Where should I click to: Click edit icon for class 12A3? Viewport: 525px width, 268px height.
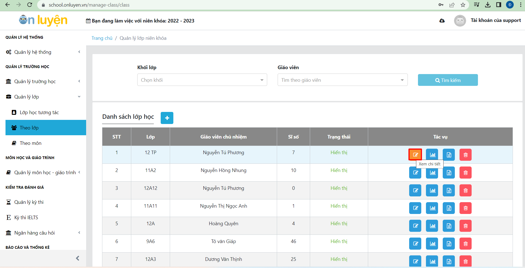pyautogui.click(x=415, y=261)
